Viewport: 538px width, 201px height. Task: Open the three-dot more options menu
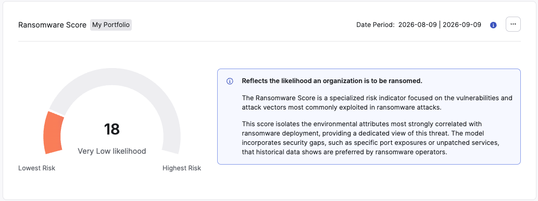513,24
